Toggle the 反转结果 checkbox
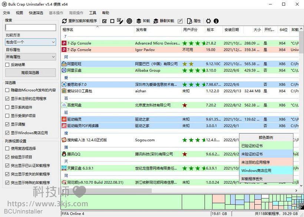Image resolution: width=304 pixels, height=217 pixels. click(x=7, y=65)
